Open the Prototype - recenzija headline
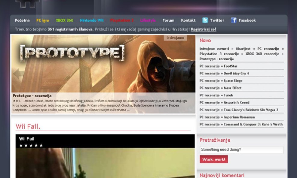 [x=32, y=95]
